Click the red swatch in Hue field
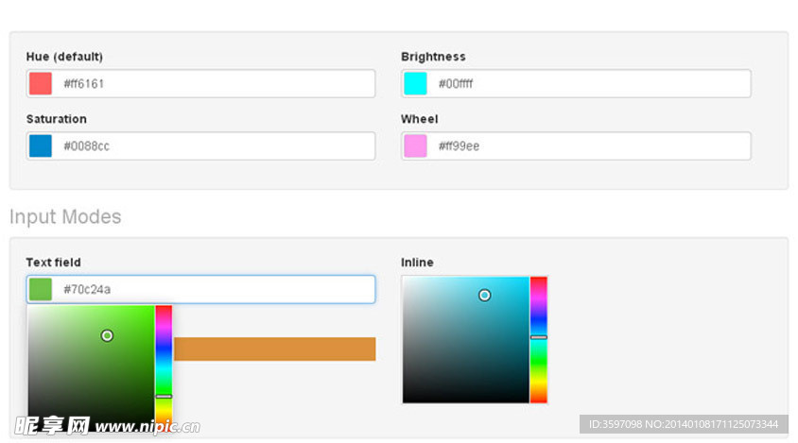This screenshot has height=443, width=798. (40, 83)
